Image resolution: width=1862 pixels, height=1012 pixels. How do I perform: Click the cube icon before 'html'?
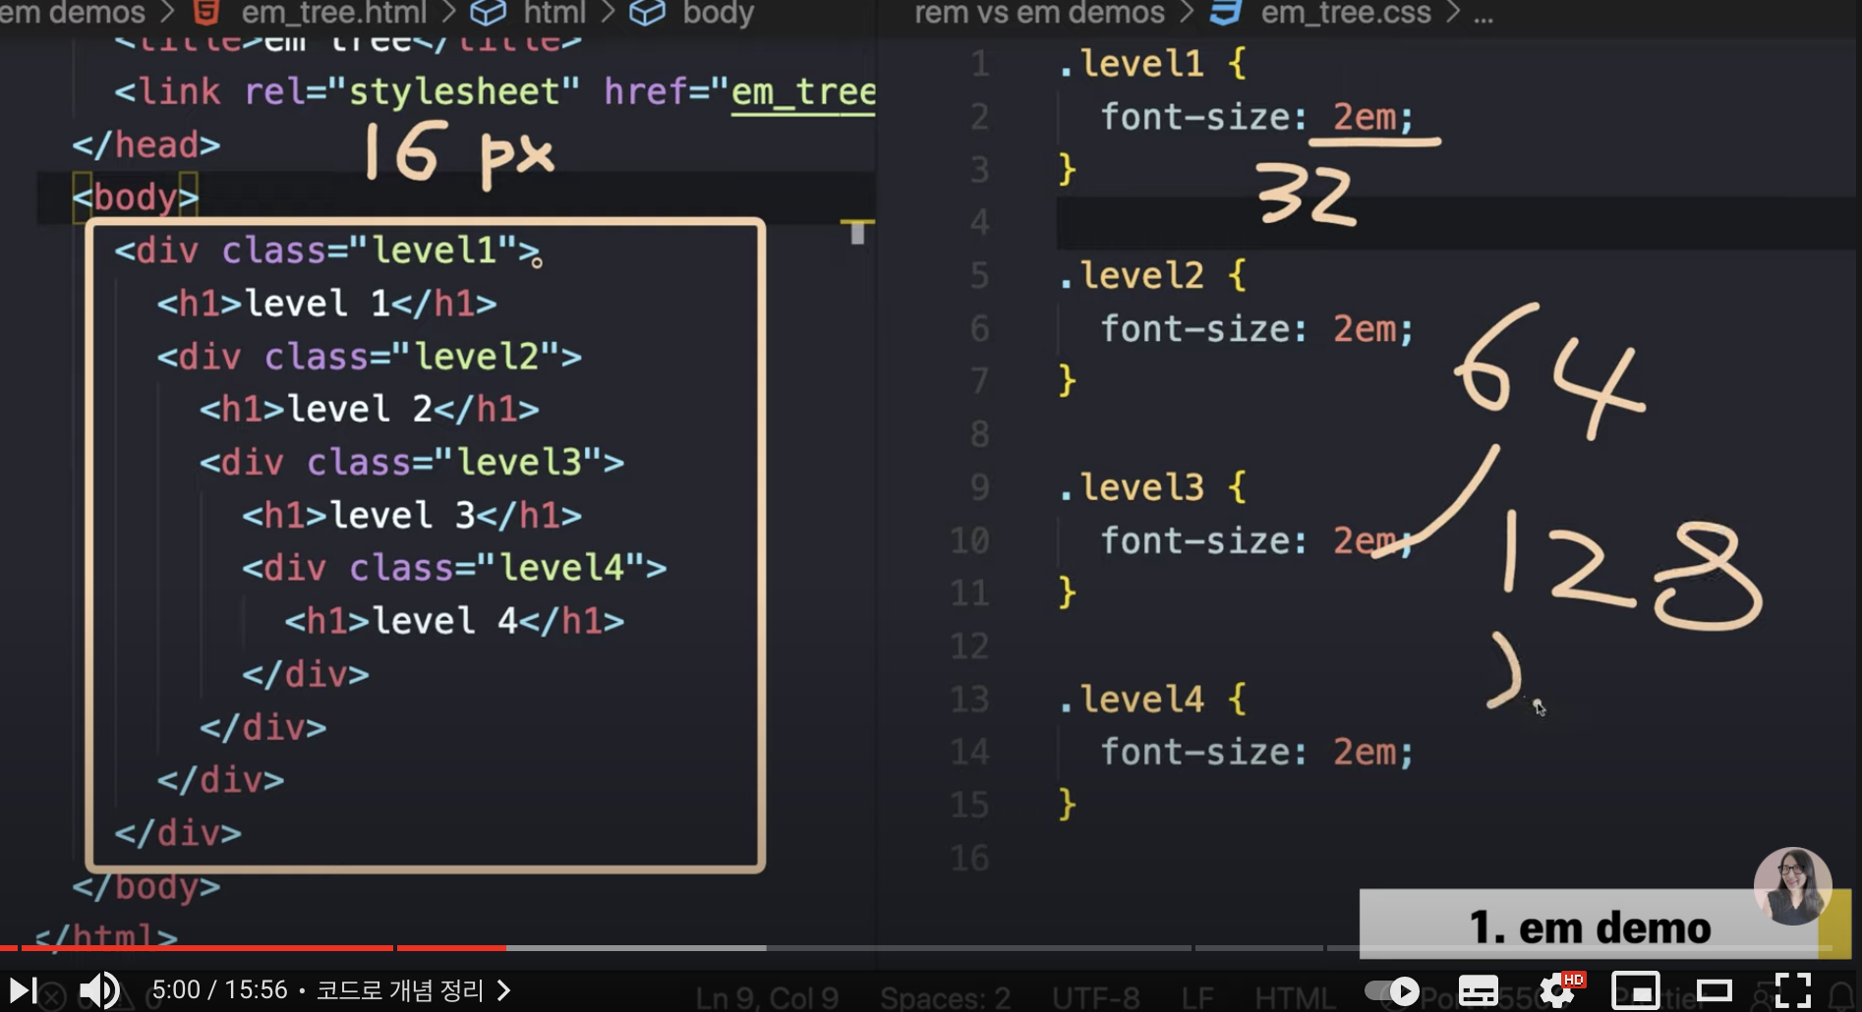[x=488, y=13]
